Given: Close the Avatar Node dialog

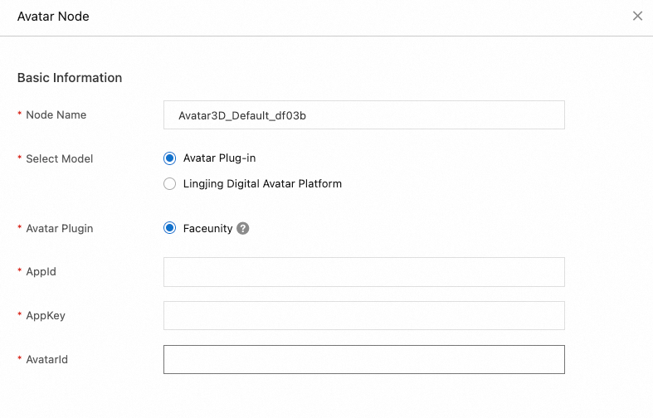Looking at the screenshot, I should (637, 16).
